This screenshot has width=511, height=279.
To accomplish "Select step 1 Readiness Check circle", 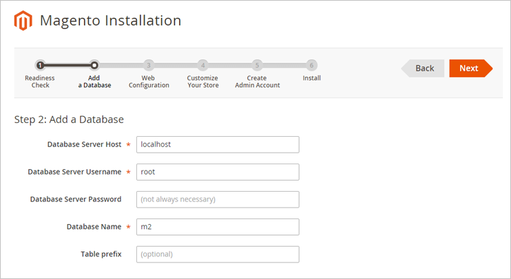I will 40,65.
